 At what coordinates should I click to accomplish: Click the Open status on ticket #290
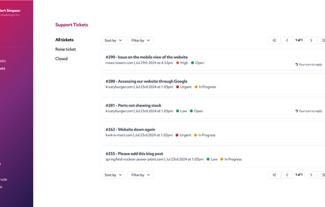(x=200, y=63)
